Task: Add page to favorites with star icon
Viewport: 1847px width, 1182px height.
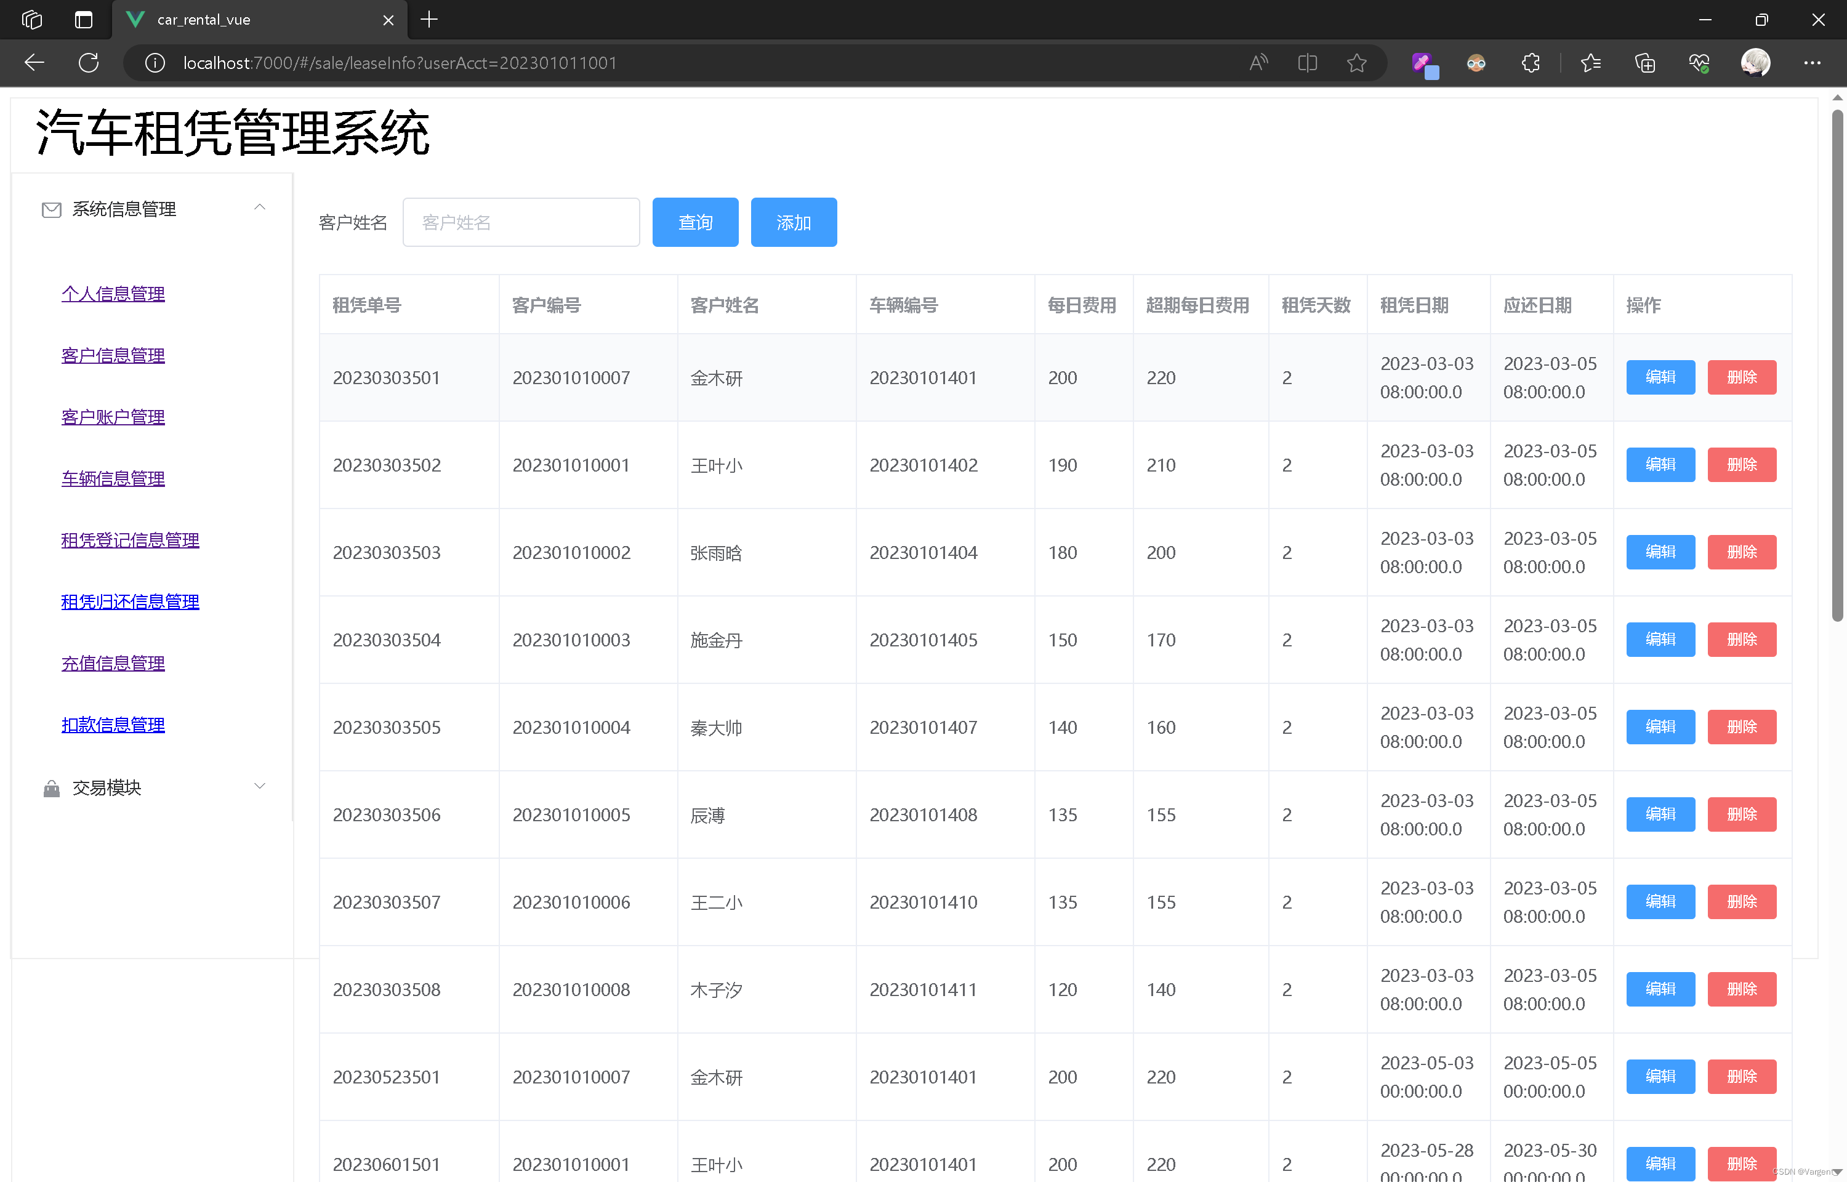Action: [1357, 63]
